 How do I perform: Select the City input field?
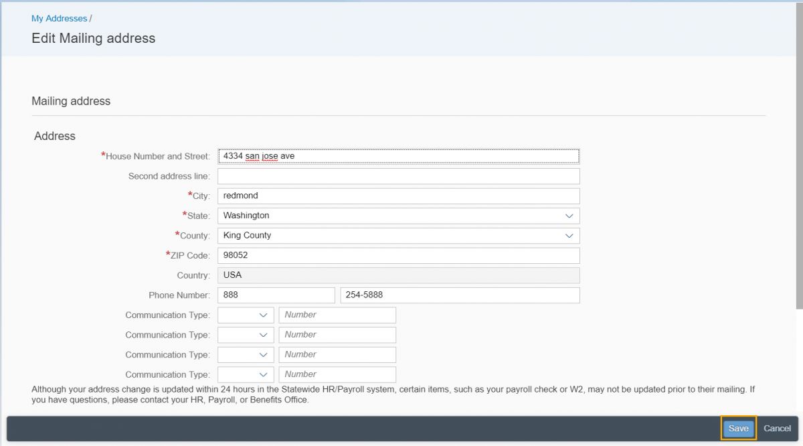tap(398, 196)
